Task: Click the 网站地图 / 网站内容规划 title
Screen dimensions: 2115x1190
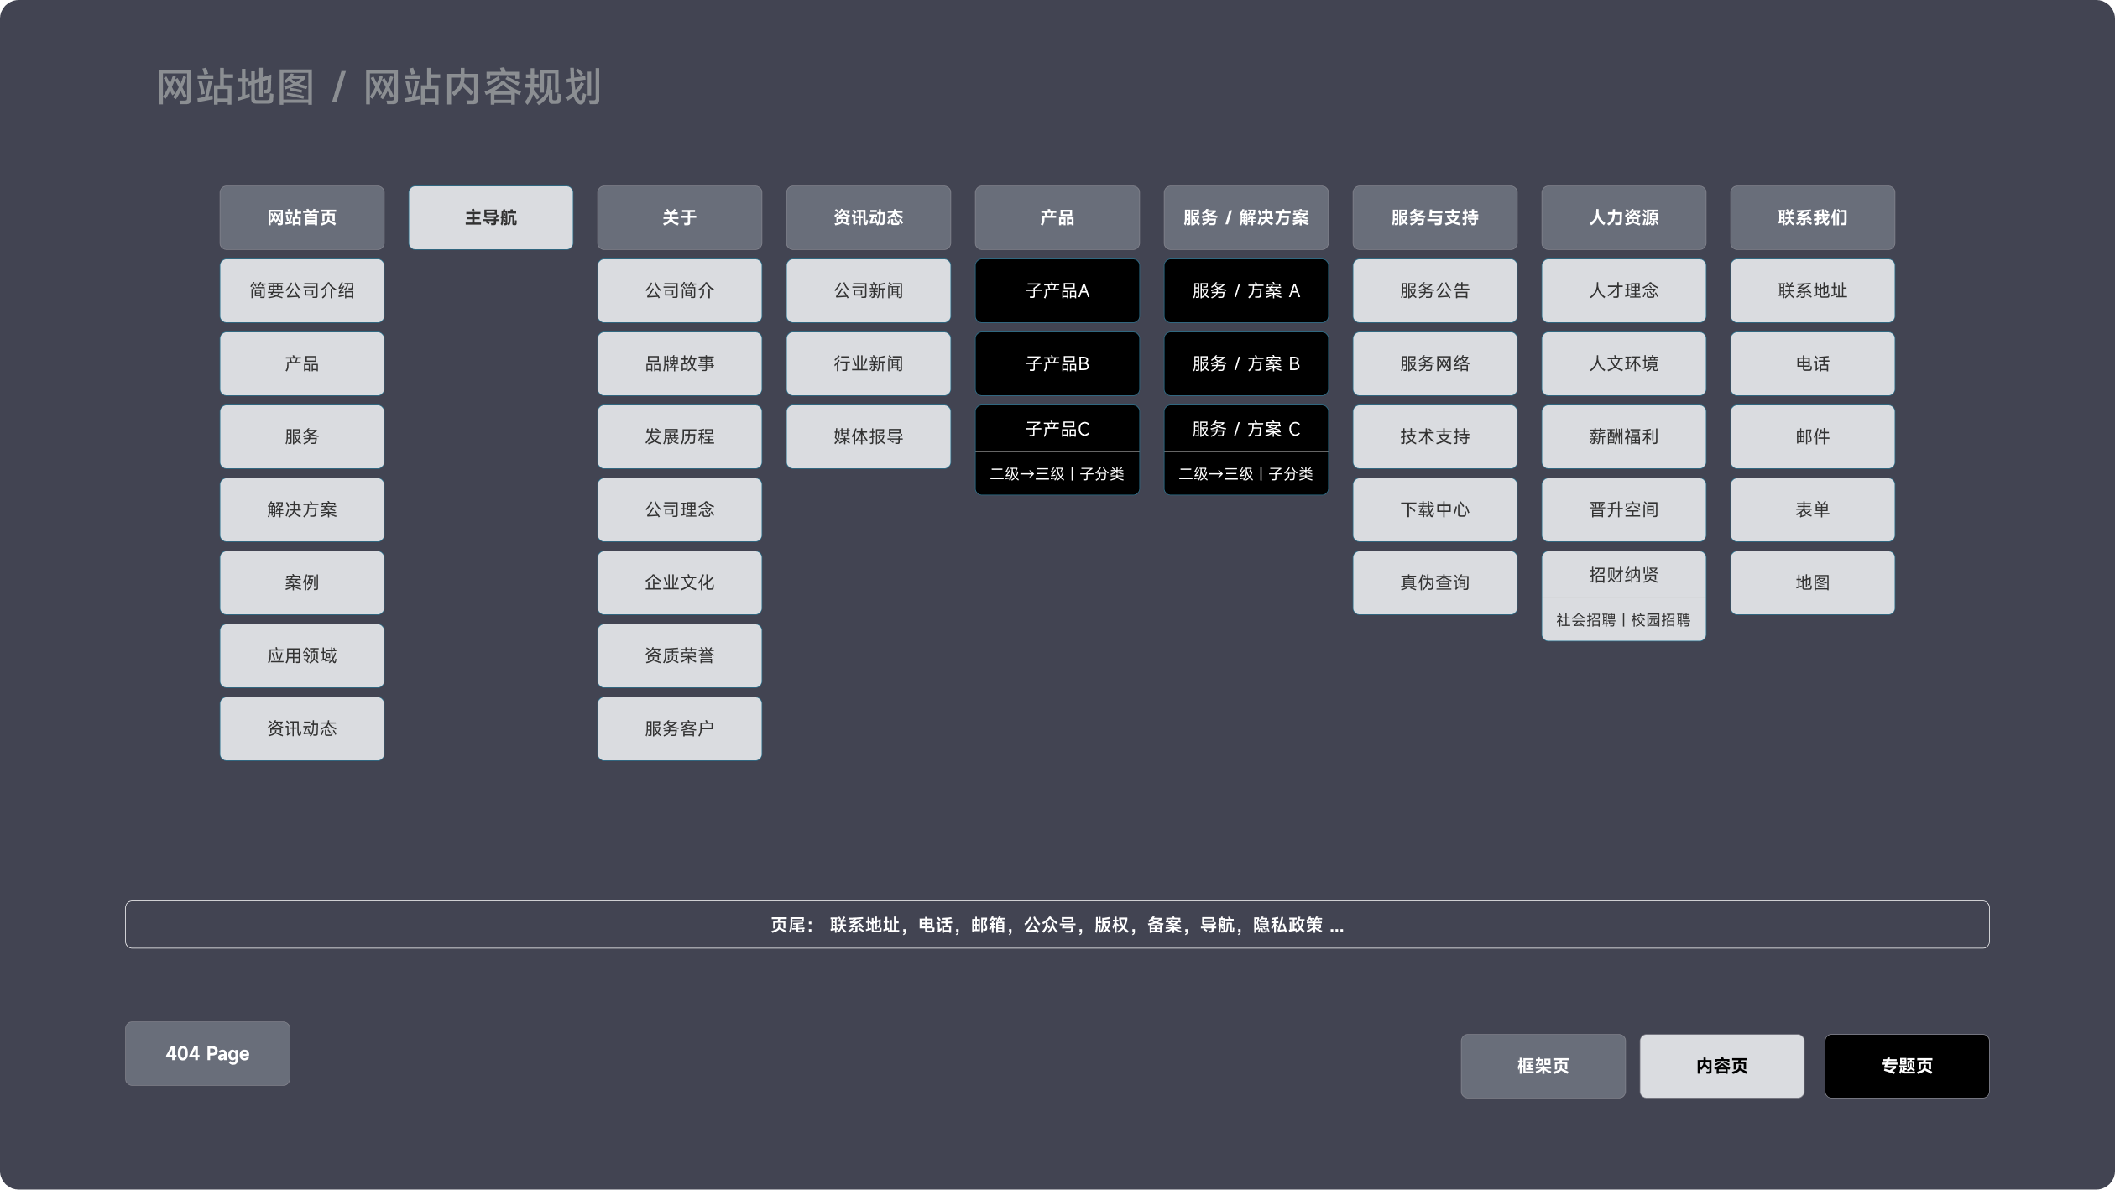Action: point(379,87)
